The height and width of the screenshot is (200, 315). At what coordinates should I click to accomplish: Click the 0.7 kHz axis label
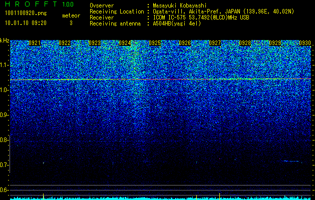coord(4,165)
